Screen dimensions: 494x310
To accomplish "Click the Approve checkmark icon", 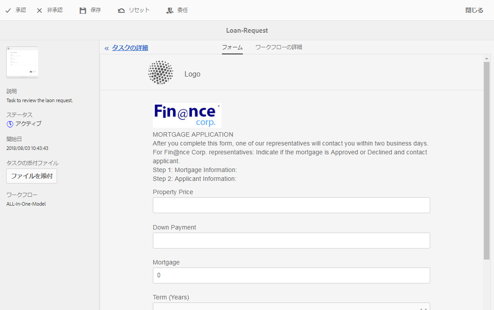I will click(x=8, y=10).
